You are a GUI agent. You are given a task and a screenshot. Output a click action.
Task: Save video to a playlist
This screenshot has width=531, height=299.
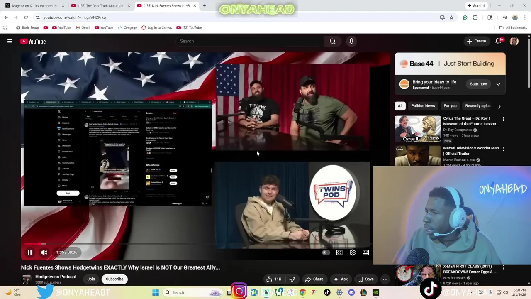(x=365, y=279)
